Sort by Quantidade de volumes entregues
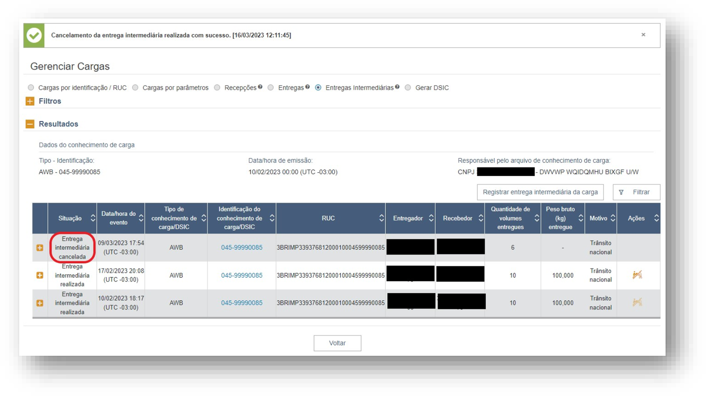Viewport: 706px width, 396px height. tap(536, 218)
